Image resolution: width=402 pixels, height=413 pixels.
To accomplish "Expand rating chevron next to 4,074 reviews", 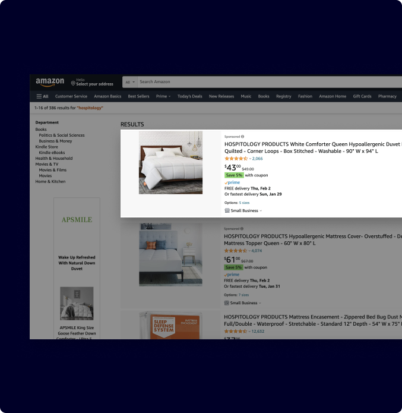I will pos(249,251).
